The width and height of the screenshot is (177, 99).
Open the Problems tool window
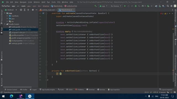click(79, 90)
